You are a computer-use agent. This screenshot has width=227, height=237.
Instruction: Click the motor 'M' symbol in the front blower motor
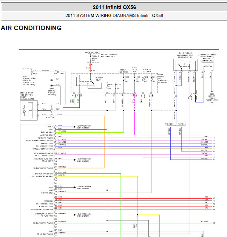[24, 110]
